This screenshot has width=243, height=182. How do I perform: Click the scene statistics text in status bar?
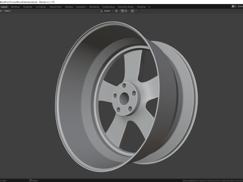tap(213, 180)
